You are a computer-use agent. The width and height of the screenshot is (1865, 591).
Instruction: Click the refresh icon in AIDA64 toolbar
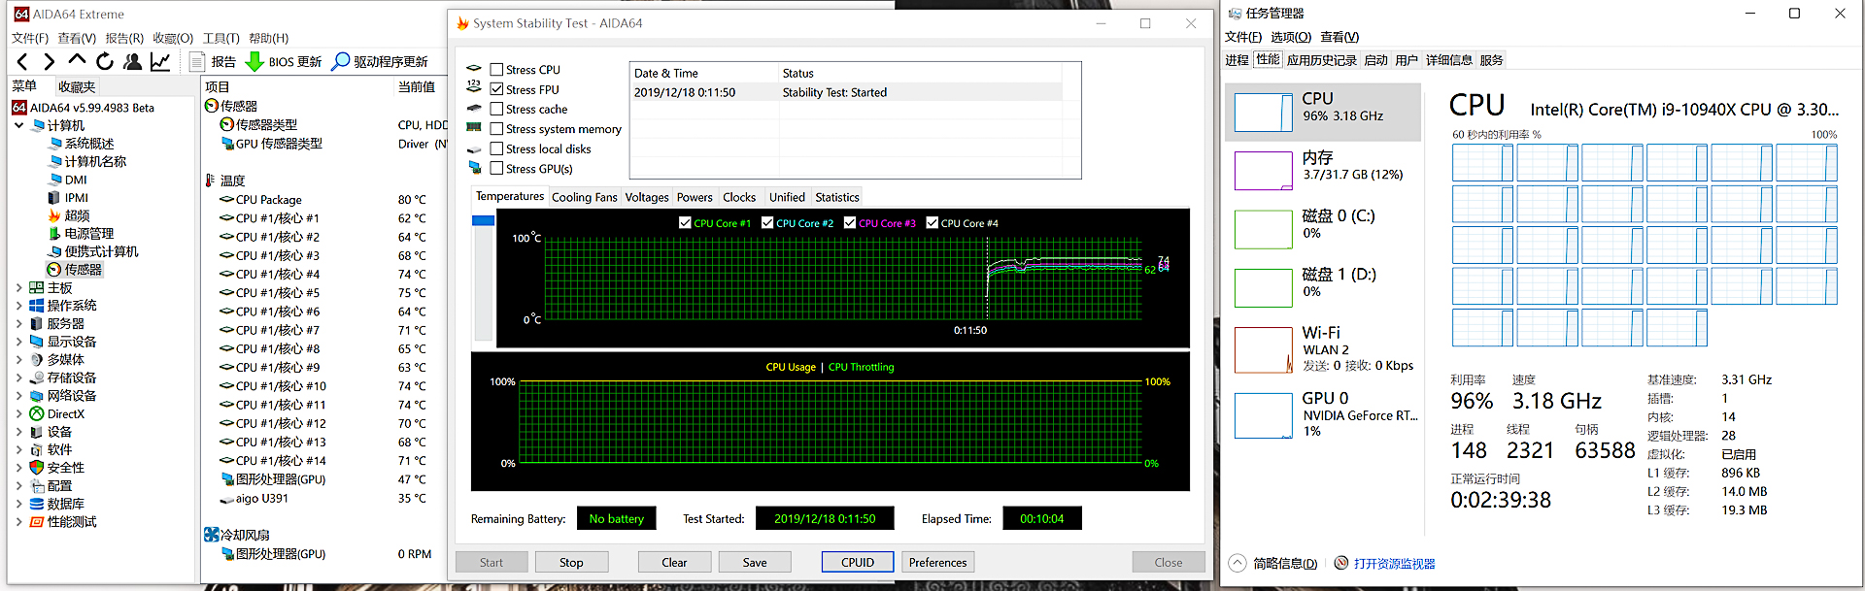pyautogui.click(x=105, y=61)
